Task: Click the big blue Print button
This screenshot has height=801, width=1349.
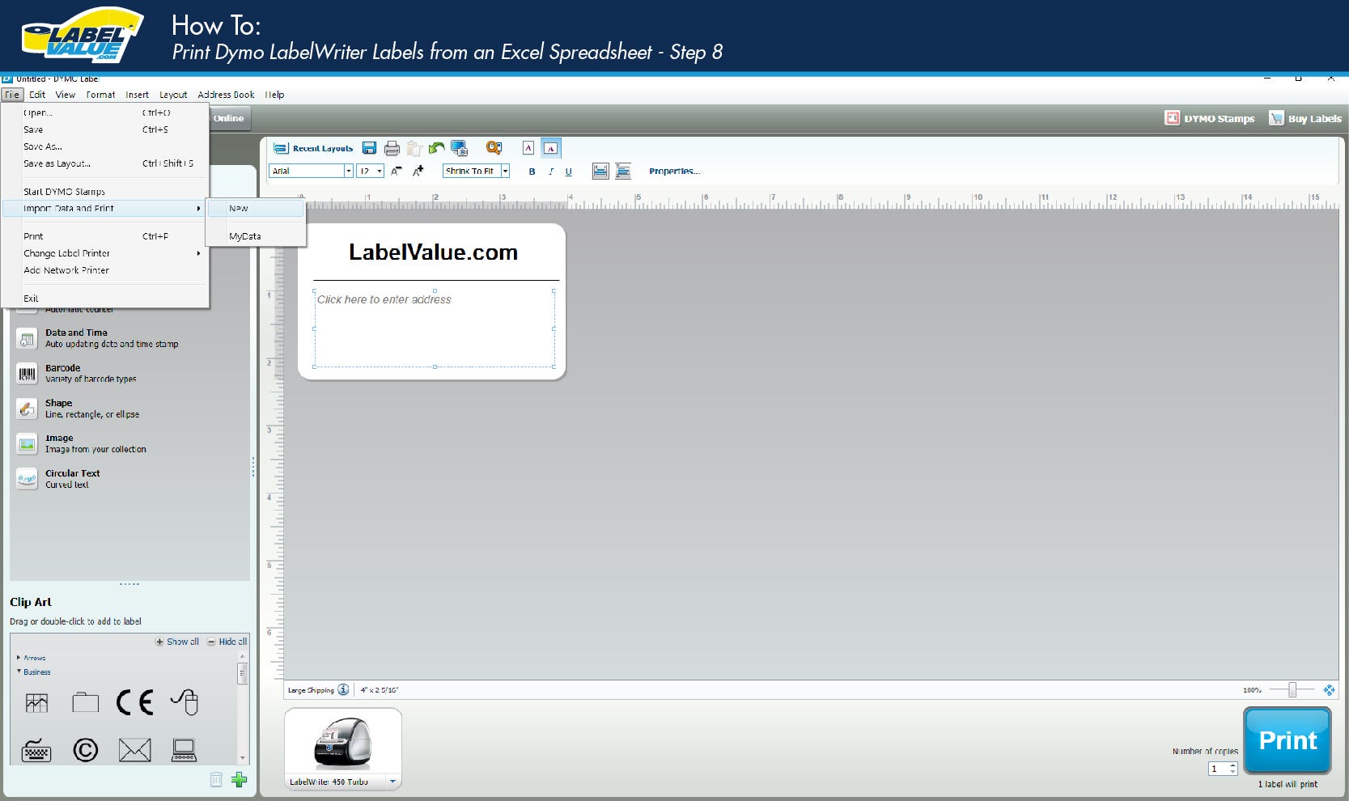Action: click(1287, 740)
